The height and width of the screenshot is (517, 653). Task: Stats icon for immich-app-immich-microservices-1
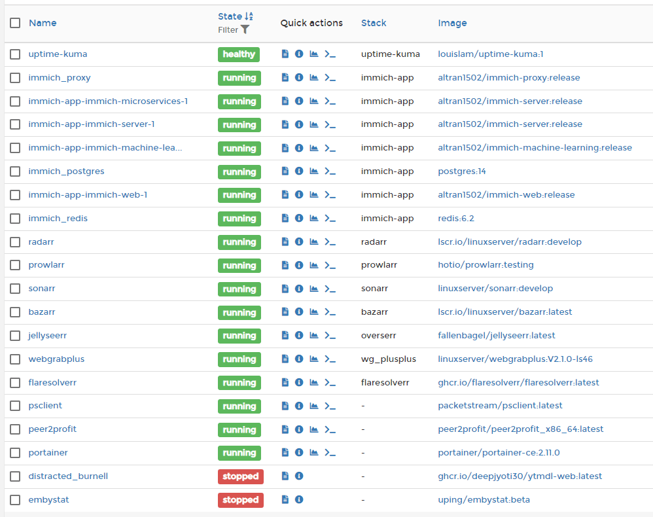click(314, 101)
